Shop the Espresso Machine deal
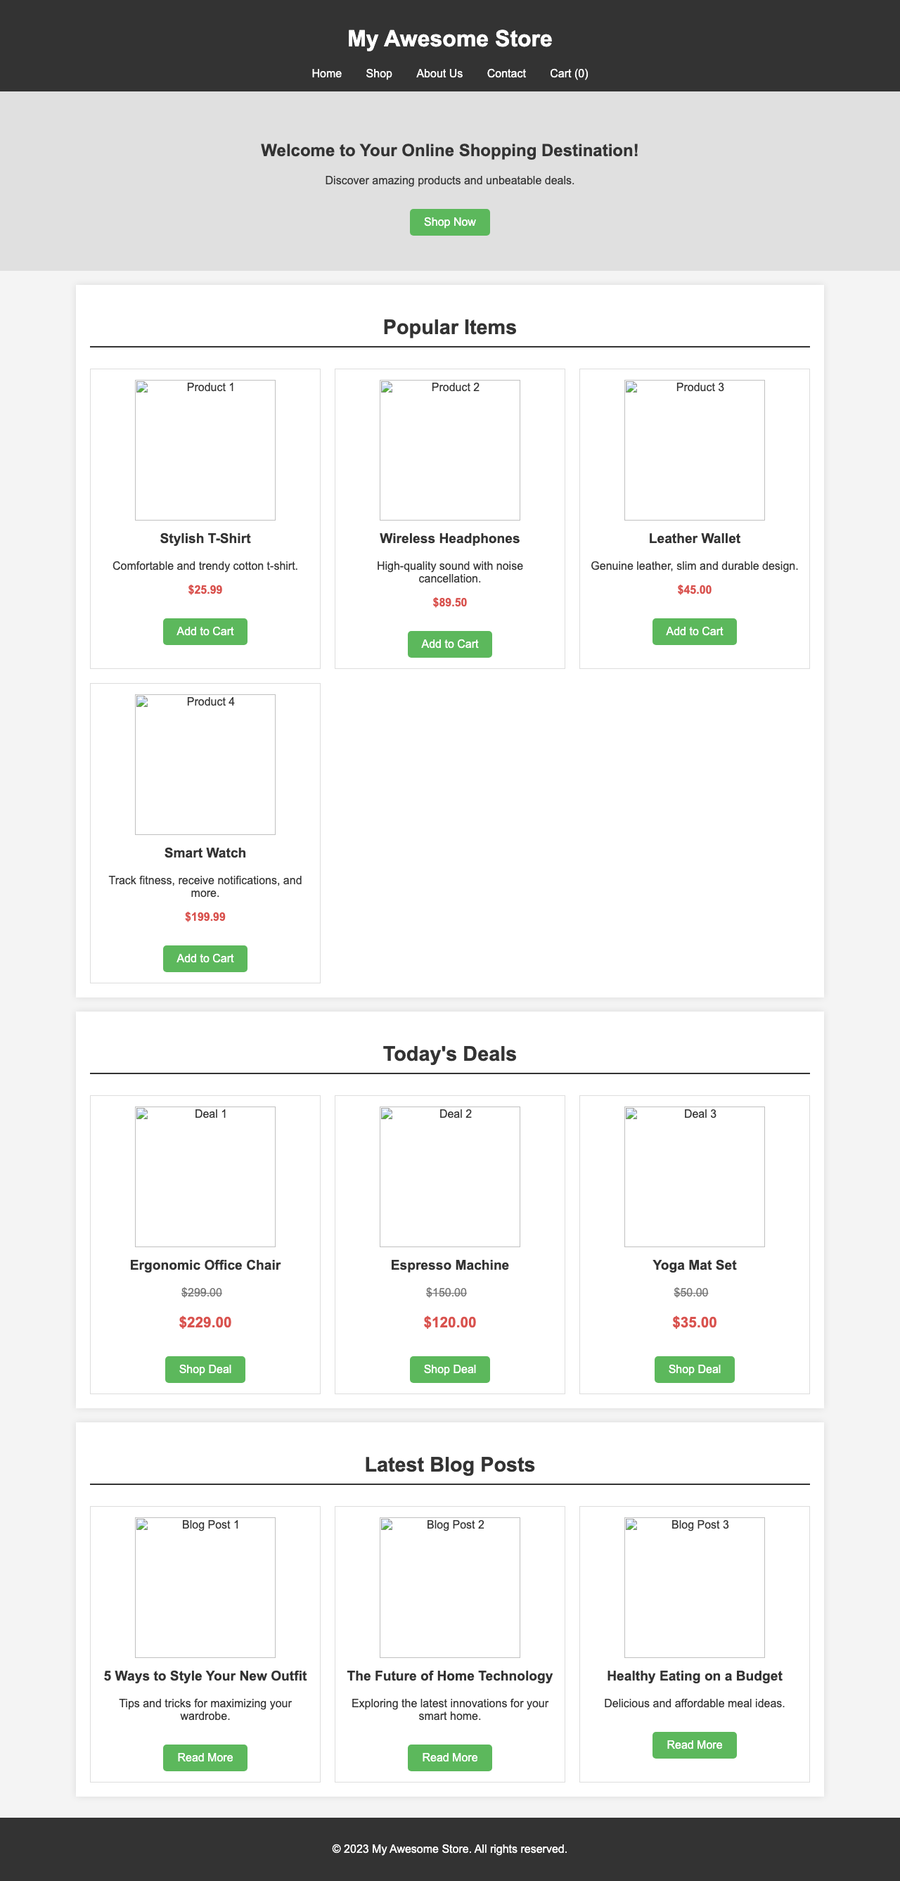Image resolution: width=900 pixels, height=1881 pixels. (x=449, y=1369)
